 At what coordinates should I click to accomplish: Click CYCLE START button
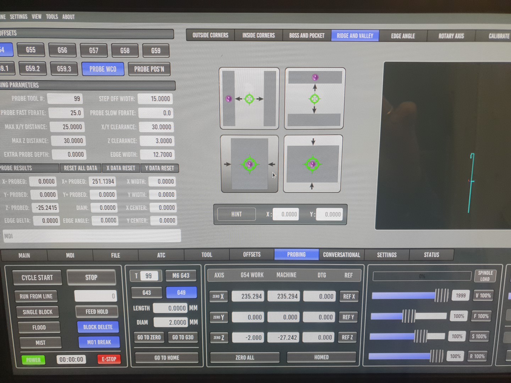(x=37, y=278)
